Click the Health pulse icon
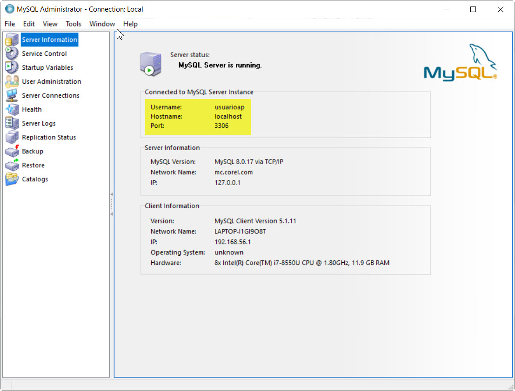The width and height of the screenshot is (515, 391). pos(12,109)
